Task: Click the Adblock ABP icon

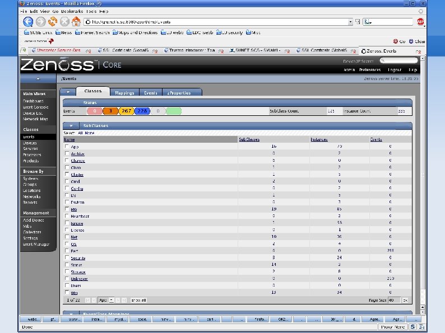Action: click(x=420, y=21)
